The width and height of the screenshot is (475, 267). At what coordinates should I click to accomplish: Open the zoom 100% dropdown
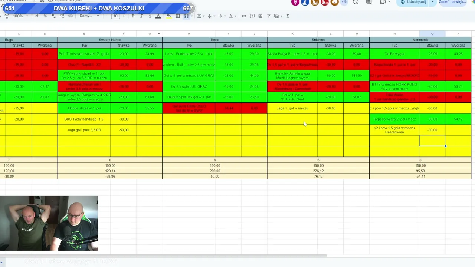(x=21, y=16)
